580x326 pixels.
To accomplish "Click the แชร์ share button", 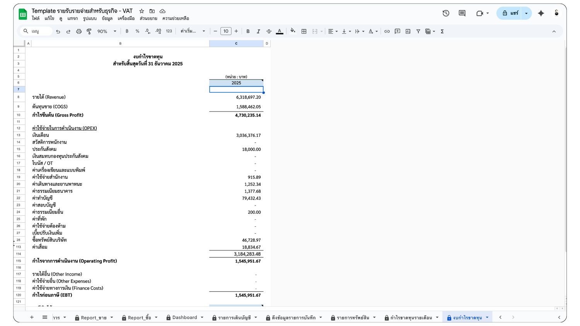I will tap(510, 13).
